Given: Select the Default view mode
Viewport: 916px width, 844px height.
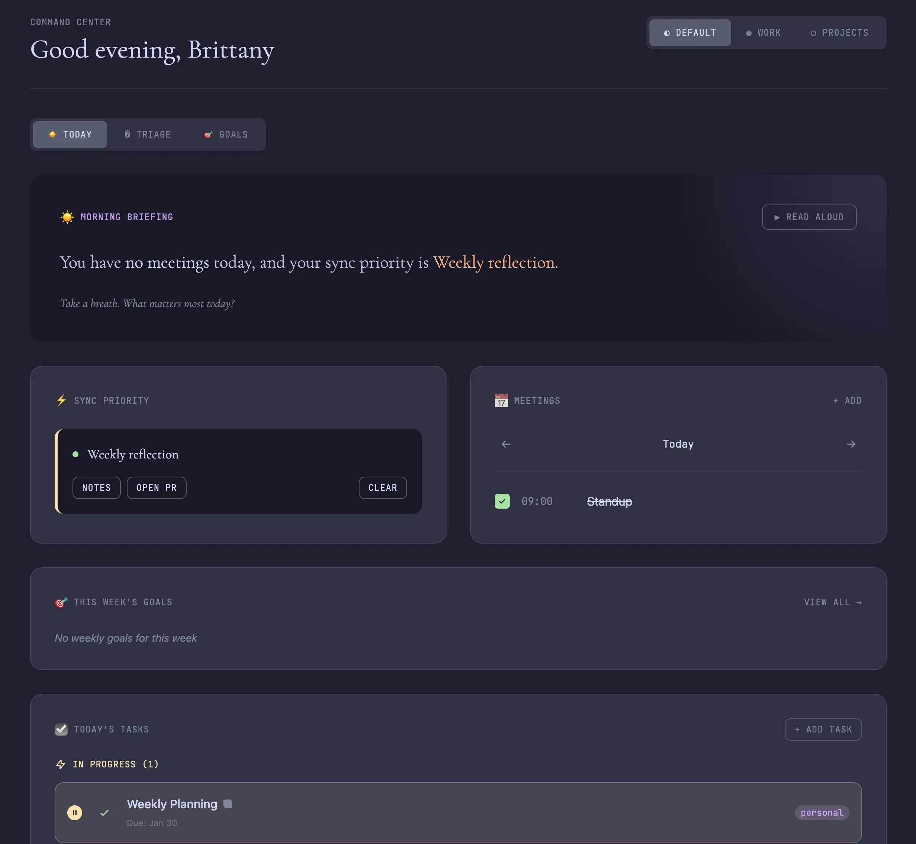Looking at the screenshot, I should pos(690,33).
